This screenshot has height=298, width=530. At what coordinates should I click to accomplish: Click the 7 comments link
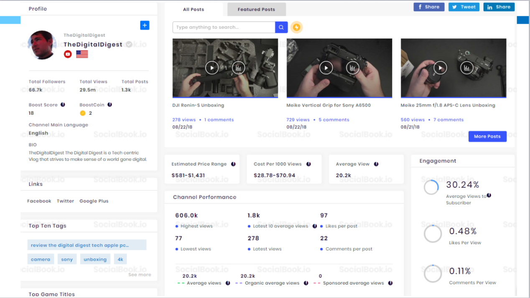pyautogui.click(x=448, y=120)
